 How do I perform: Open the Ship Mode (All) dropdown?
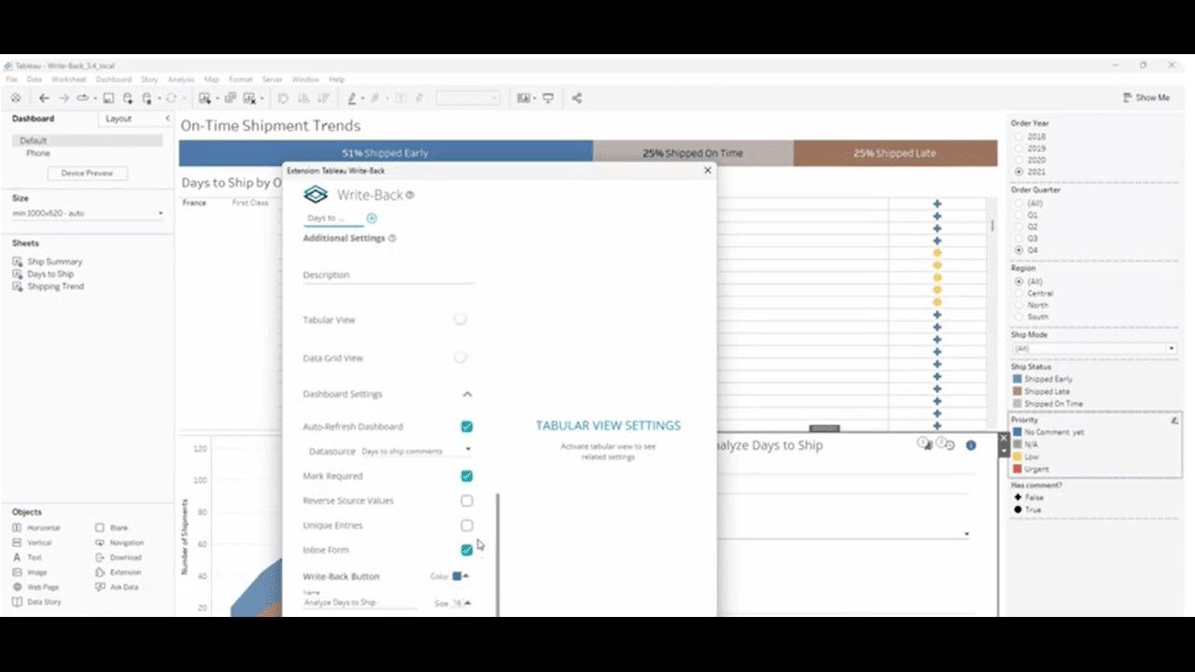click(1093, 348)
